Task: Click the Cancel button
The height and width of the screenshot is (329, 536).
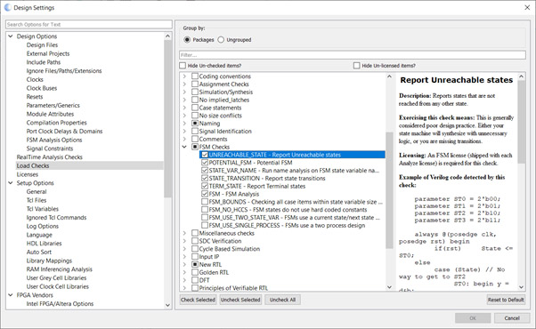Action: click(512, 318)
